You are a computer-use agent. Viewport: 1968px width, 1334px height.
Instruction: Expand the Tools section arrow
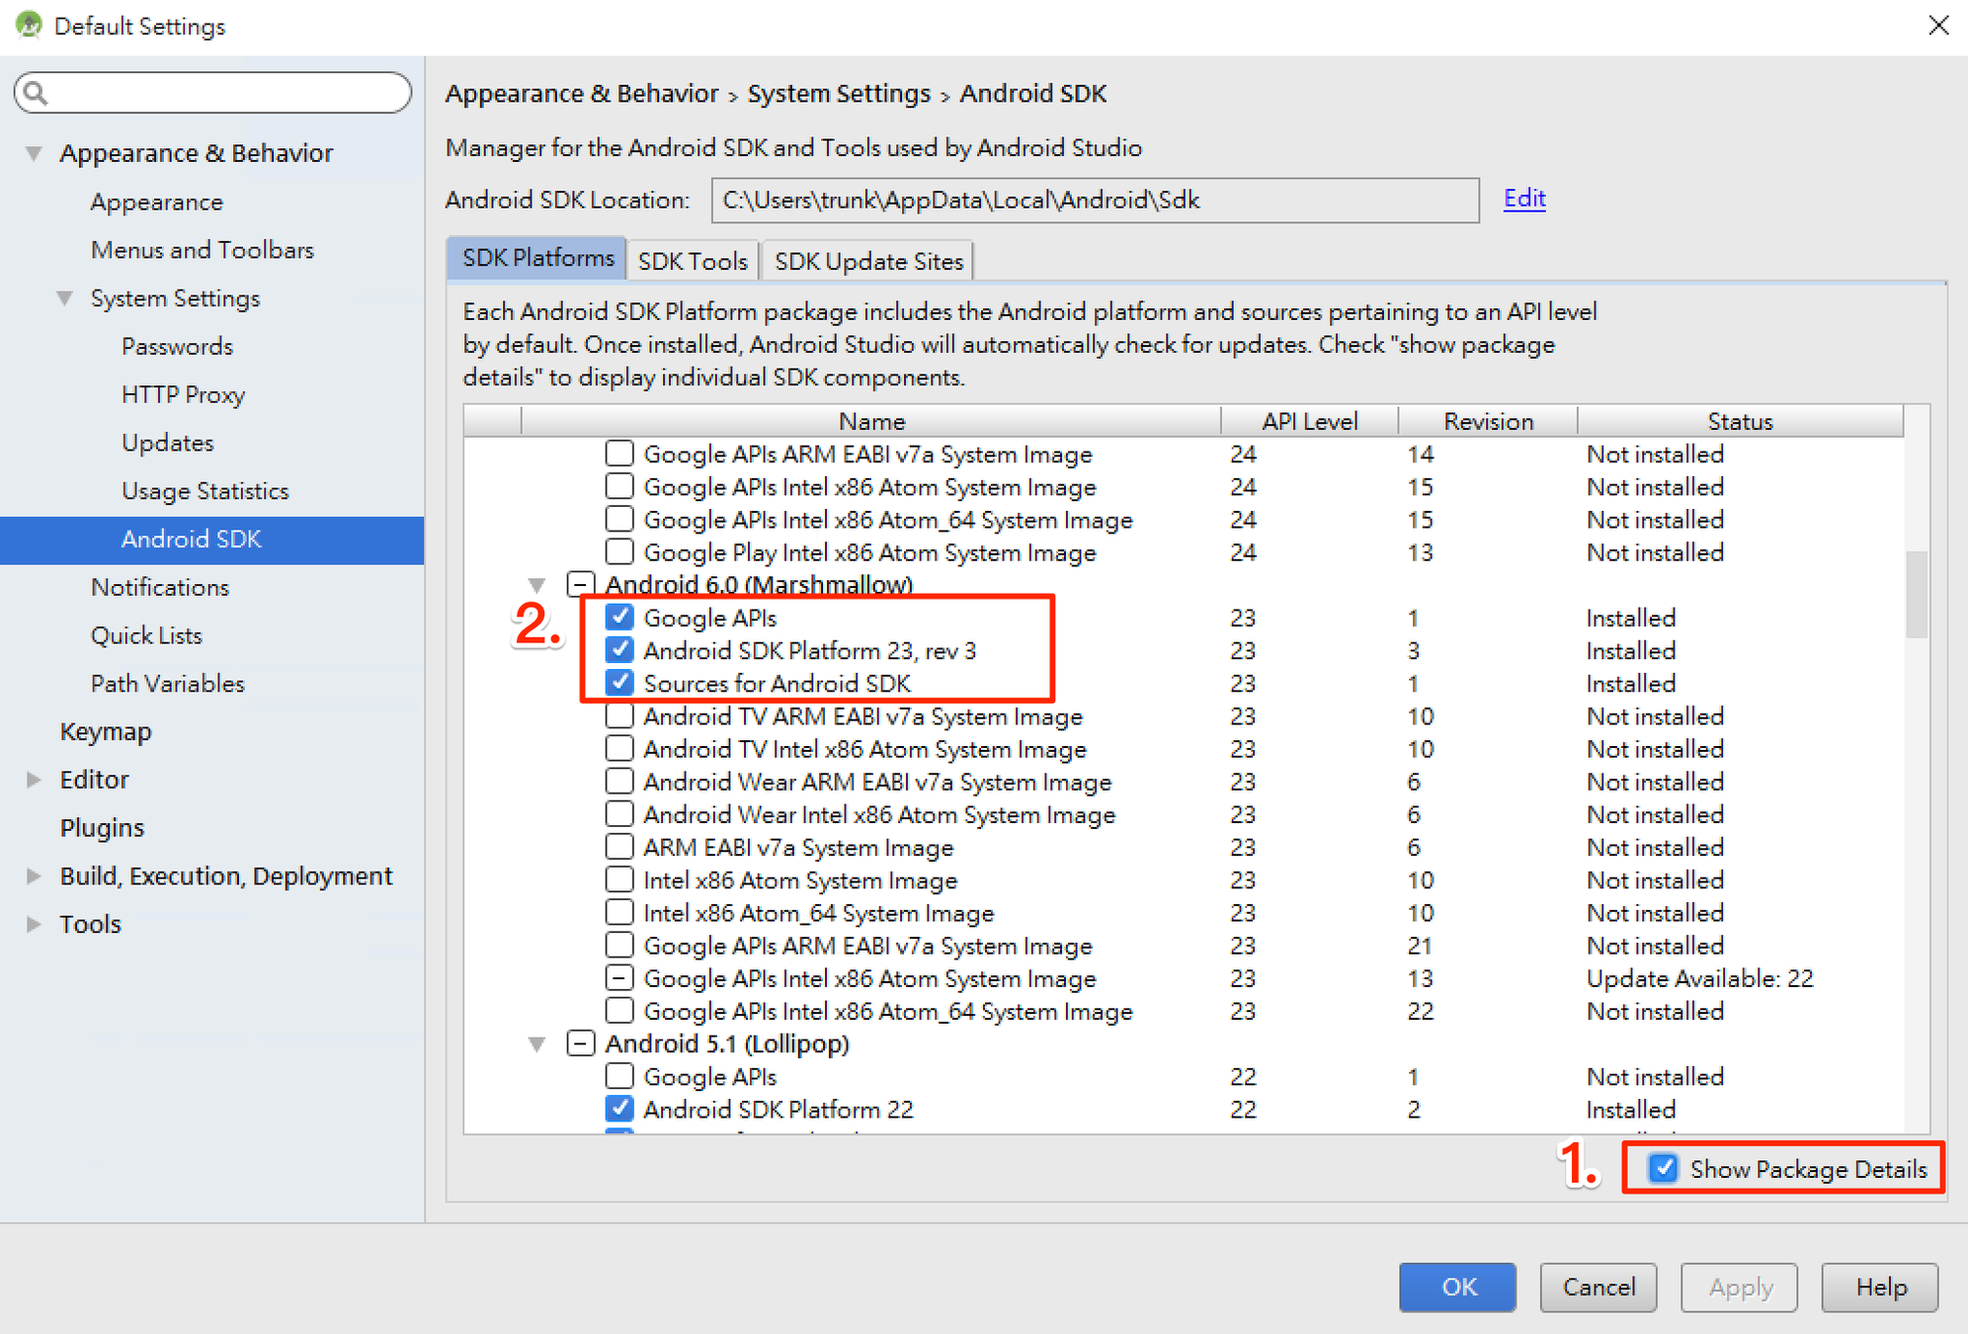point(34,924)
